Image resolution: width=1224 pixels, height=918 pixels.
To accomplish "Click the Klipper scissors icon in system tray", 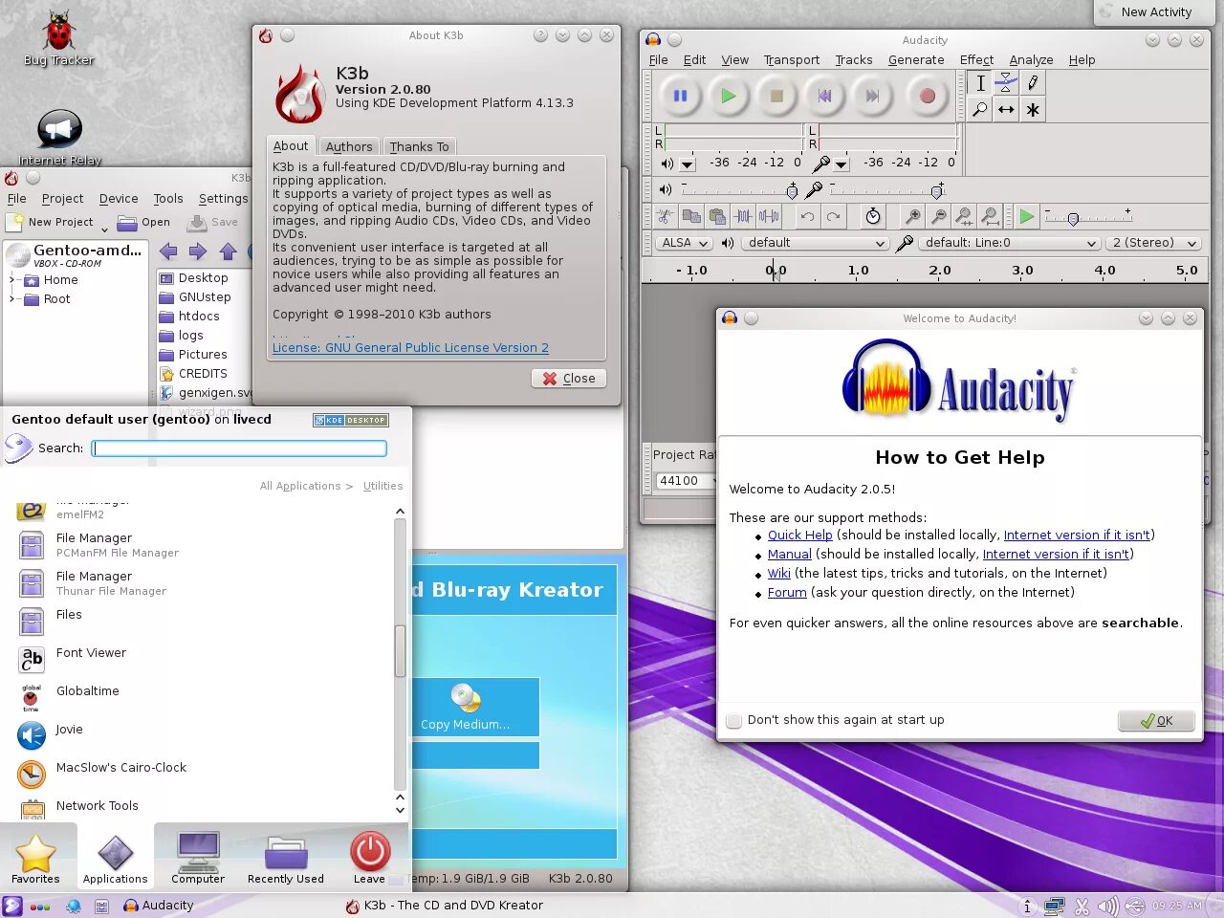I will (x=1082, y=906).
